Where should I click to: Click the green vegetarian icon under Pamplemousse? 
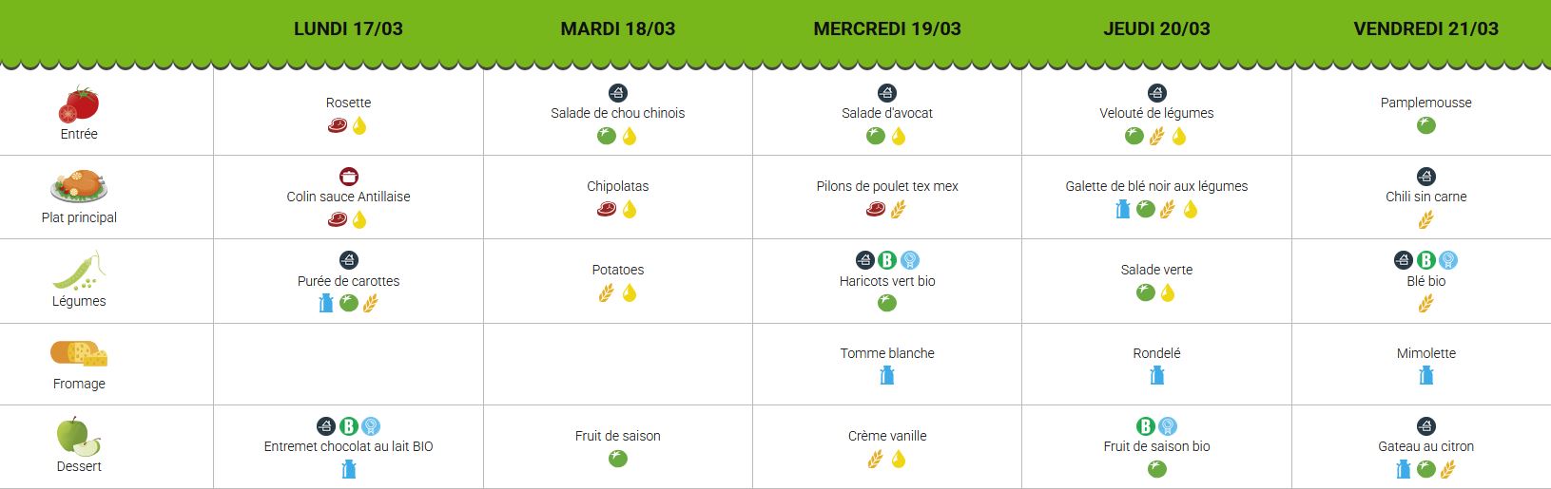(x=1425, y=125)
